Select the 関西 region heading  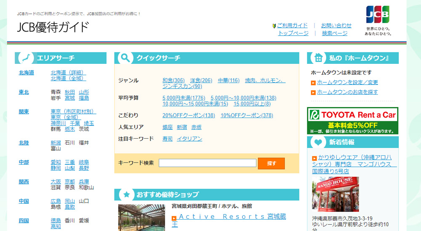pos(24,182)
